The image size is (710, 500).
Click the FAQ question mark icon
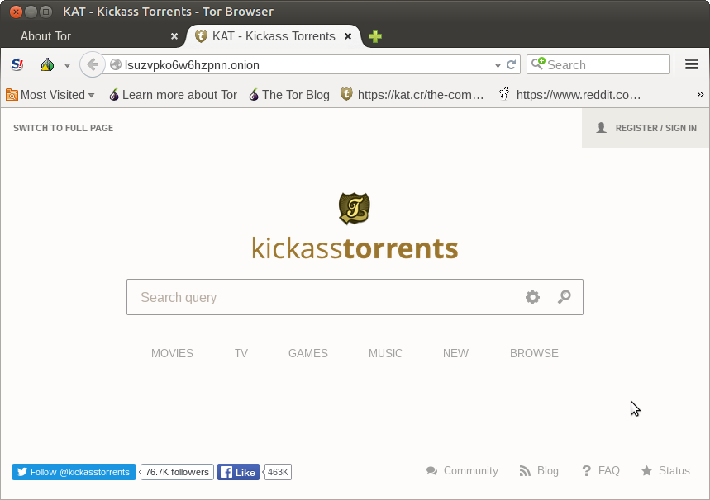click(x=586, y=471)
